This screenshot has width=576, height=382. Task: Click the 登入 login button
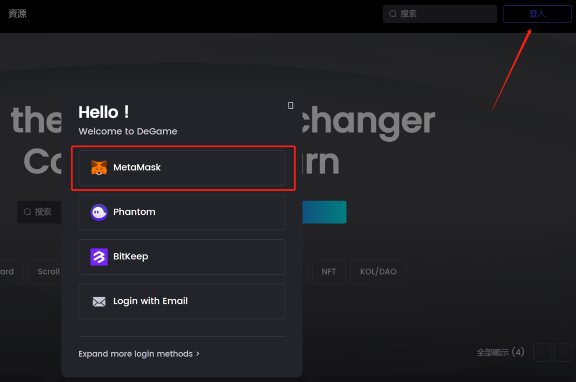tap(537, 14)
